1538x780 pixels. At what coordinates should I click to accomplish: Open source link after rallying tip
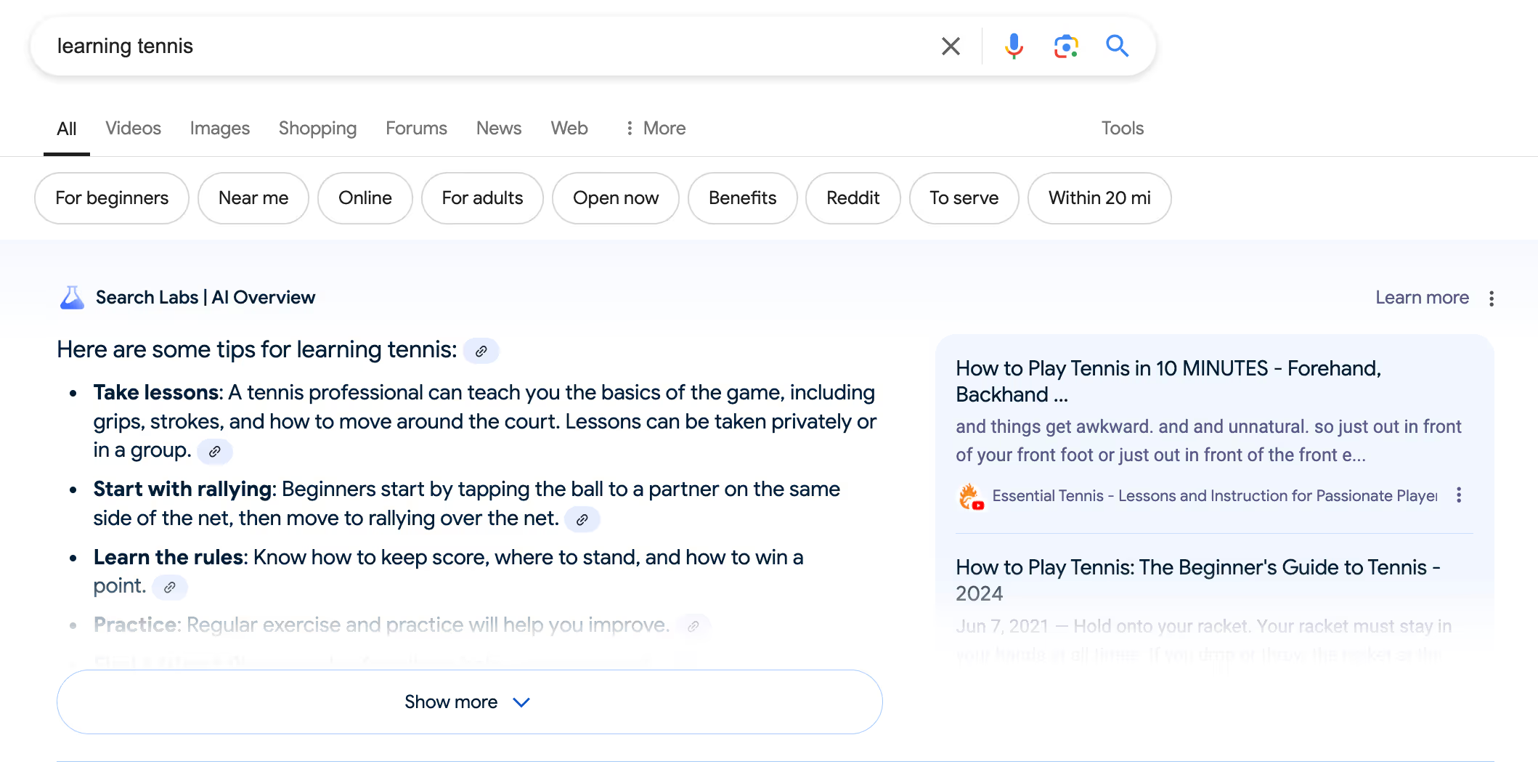click(582, 520)
